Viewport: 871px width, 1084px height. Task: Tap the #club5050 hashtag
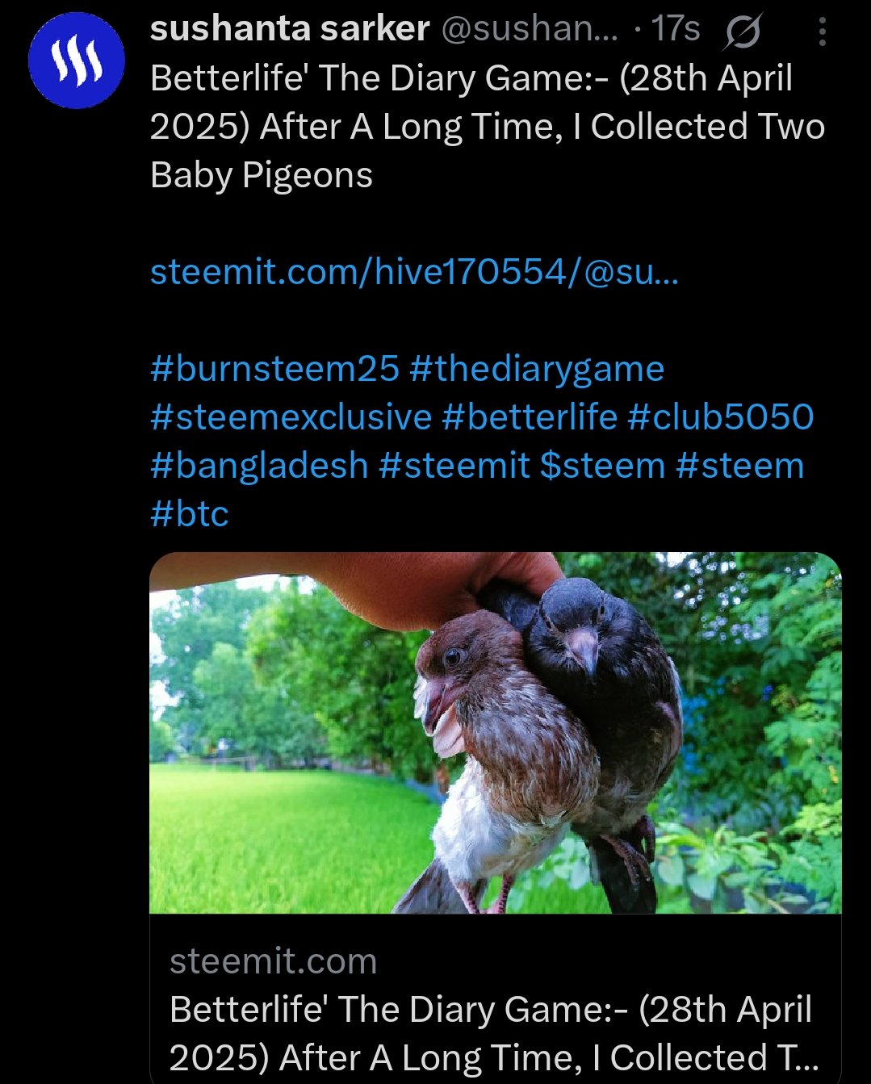[720, 417]
